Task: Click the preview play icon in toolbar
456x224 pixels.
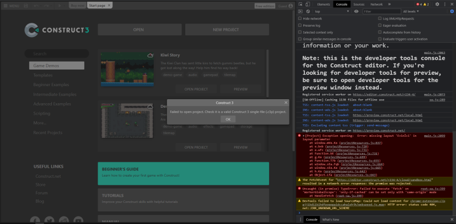Action: point(60,6)
